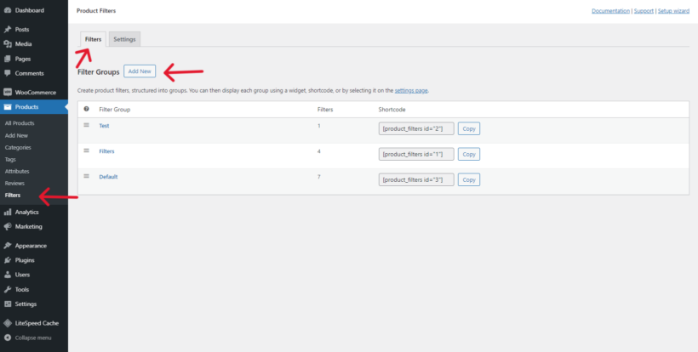Copy the shortcode for Default group
Viewport: 698px width, 352px height.
tap(469, 179)
